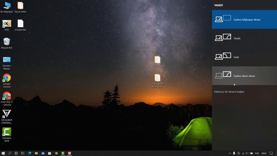This screenshot has width=277, height=156.
Task: Switch to green Camtasia taskbar app
Action: click(x=63, y=153)
